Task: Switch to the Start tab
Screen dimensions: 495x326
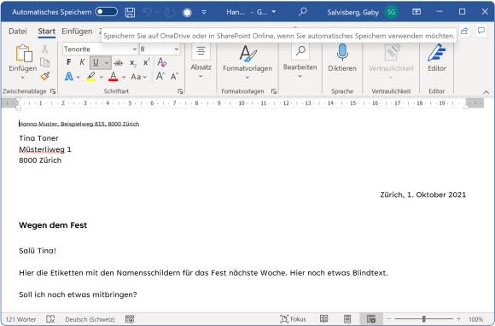Action: pos(46,32)
